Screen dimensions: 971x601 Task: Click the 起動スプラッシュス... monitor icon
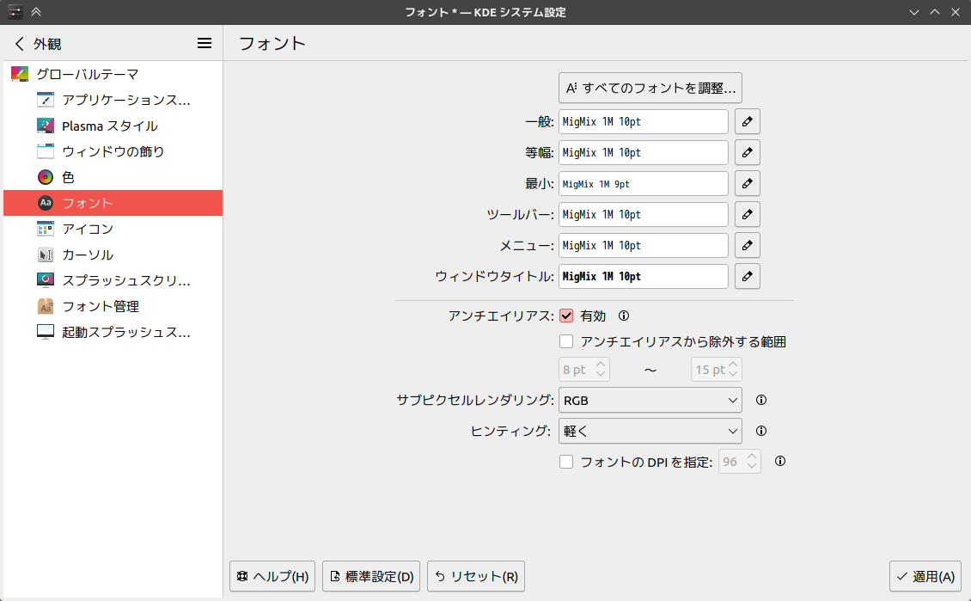pos(46,332)
